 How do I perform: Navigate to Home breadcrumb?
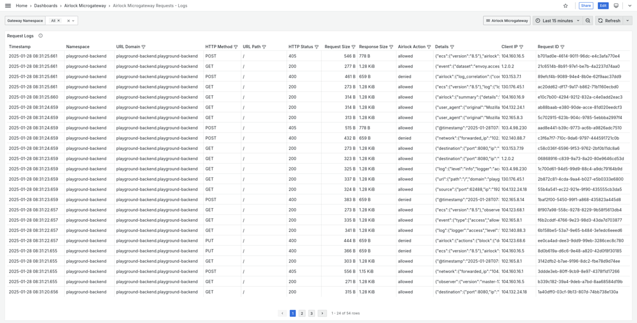point(22,6)
